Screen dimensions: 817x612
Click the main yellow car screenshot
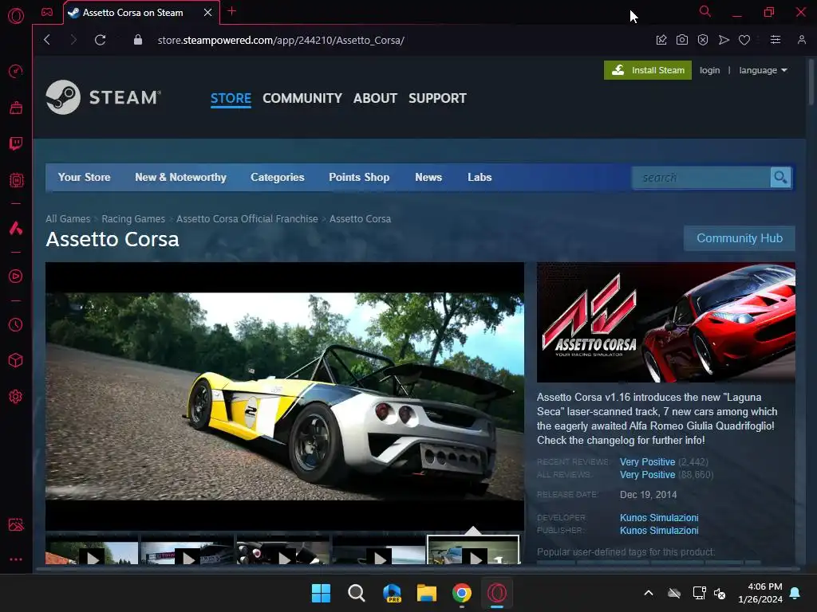pos(285,396)
